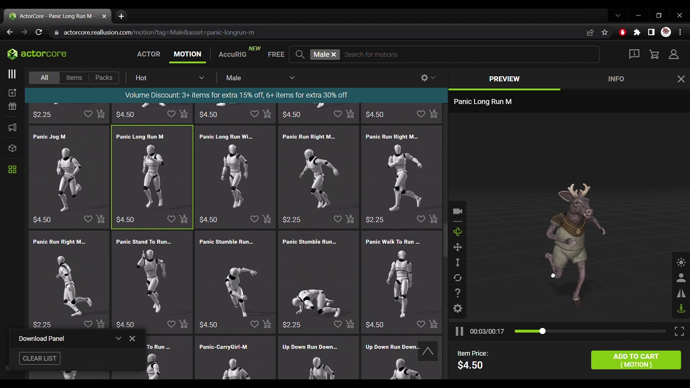Click the CLEAR LIST button
The width and height of the screenshot is (690, 388).
(x=40, y=359)
